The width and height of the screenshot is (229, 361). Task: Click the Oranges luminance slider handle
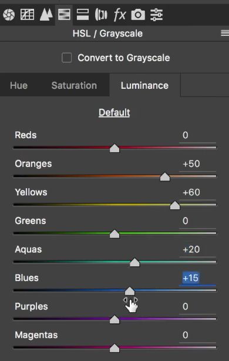(x=165, y=177)
